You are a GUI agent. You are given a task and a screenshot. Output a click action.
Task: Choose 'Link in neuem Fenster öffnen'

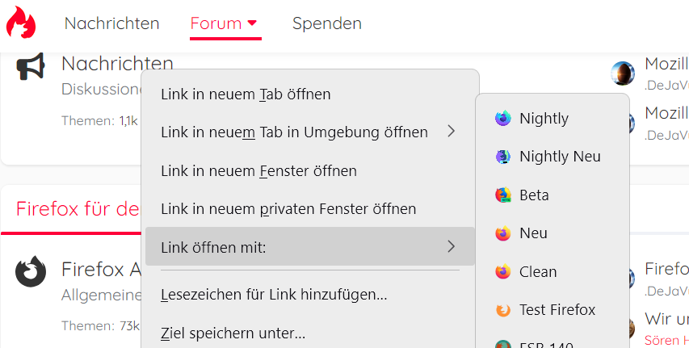[258, 171]
